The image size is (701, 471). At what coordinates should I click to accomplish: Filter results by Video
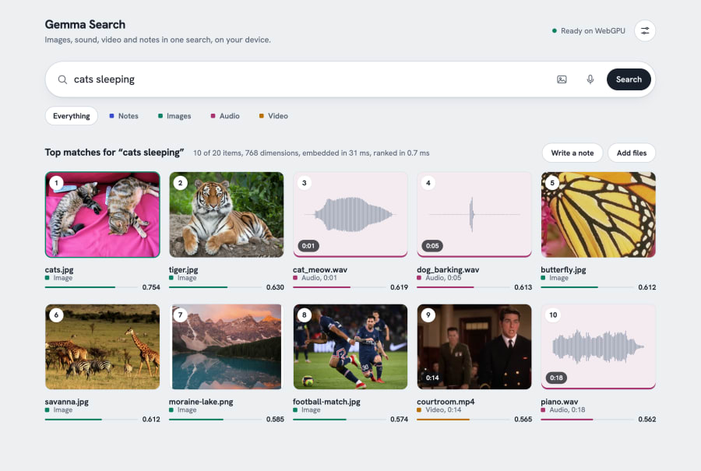[273, 116]
